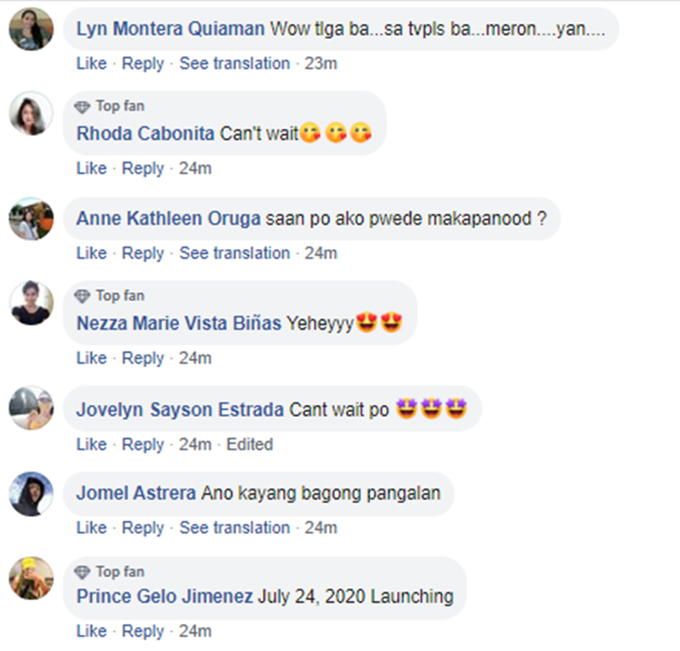Click Top fan diamond icon on Nezza's comment
This screenshot has width=680, height=651.
[82, 296]
